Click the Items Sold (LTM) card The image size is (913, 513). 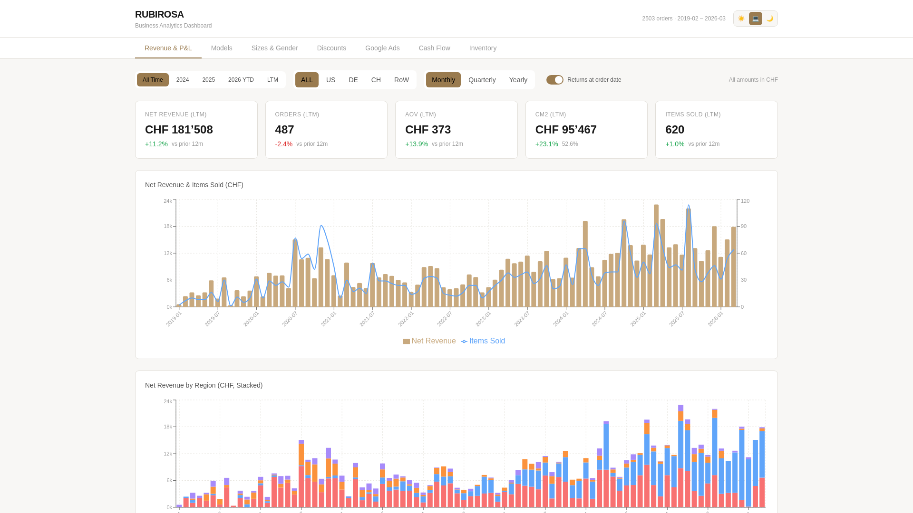pyautogui.click(x=717, y=130)
